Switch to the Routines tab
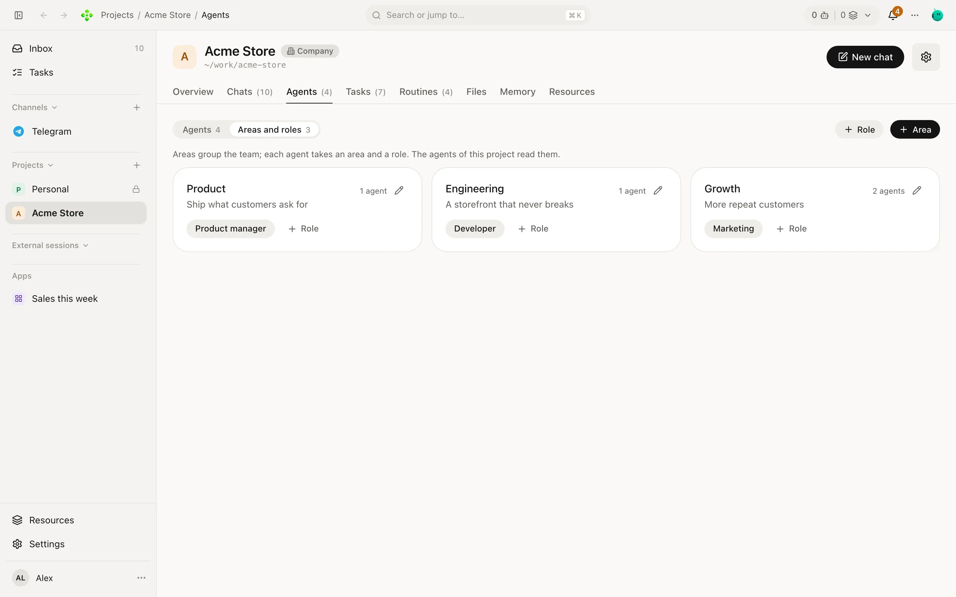 click(x=426, y=92)
